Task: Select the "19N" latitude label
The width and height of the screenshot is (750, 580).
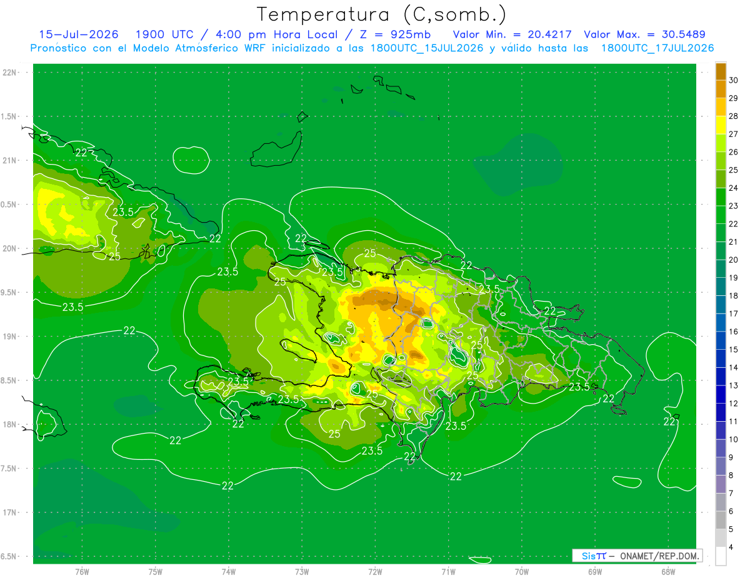Action: [x=11, y=336]
